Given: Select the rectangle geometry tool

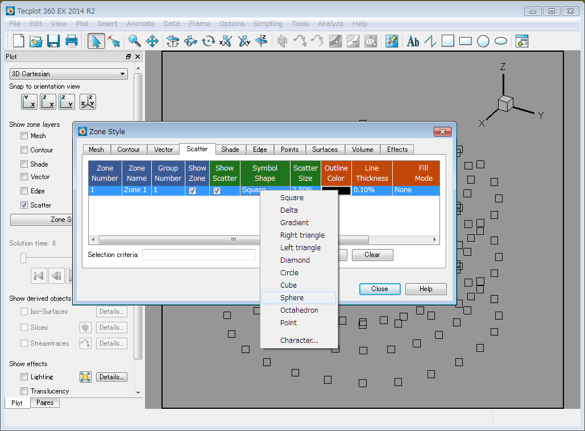Looking at the screenshot, I should click(x=465, y=41).
